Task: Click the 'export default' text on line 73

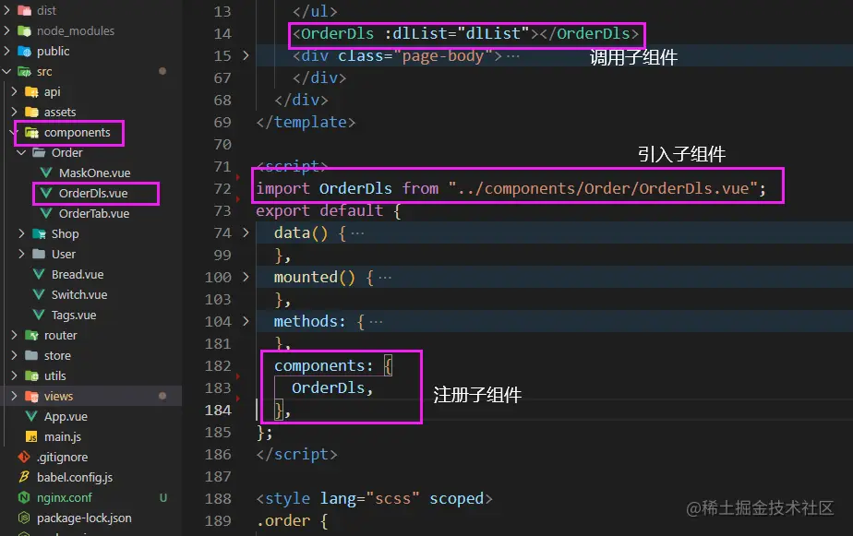Action: 319,210
